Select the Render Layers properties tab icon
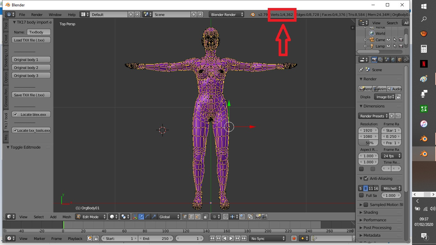The height and width of the screenshot is (245, 436). pos(380,60)
